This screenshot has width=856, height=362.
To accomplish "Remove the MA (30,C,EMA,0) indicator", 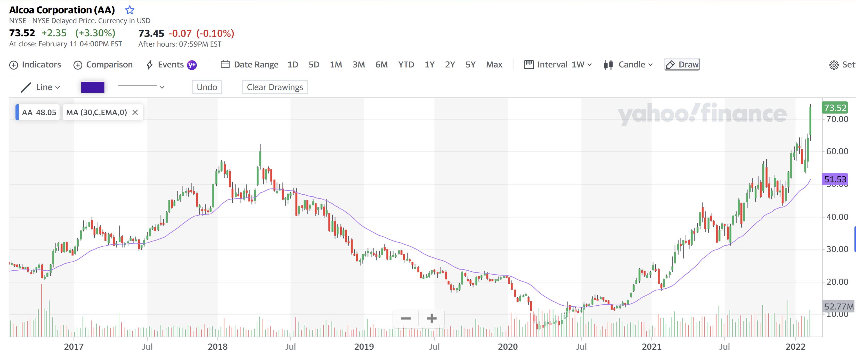I will click(135, 113).
